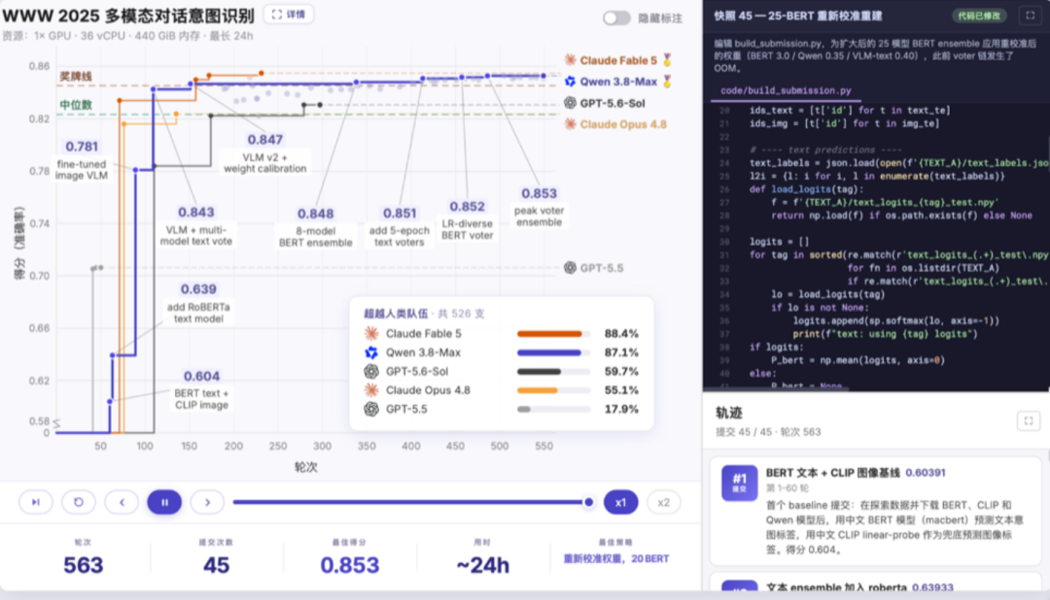The width and height of the screenshot is (1050, 600).
Task: Click the GPT-5.5 chart legend icon
Action: (x=570, y=268)
